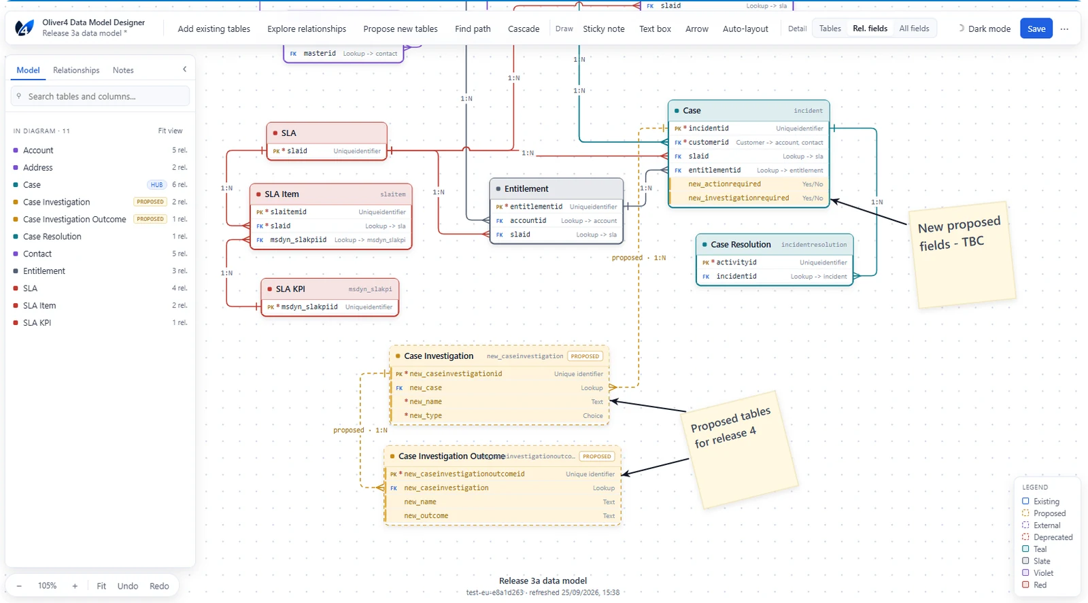The width and height of the screenshot is (1088, 603).
Task: Select the Text box draw tool
Action: tap(655, 29)
